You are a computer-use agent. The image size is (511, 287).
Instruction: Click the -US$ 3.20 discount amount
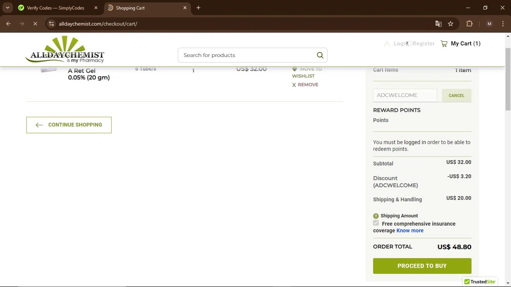(459, 176)
